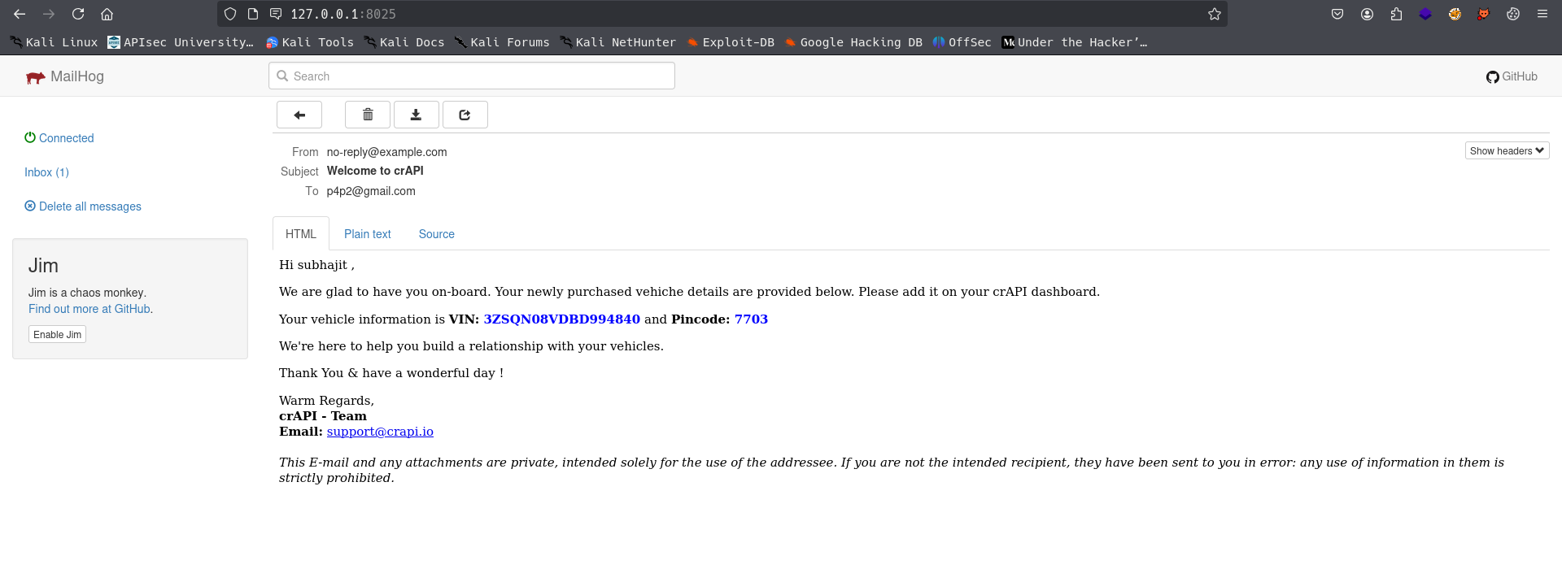1562x582 pixels.
Task: Open the Exploit-DB bookmark
Action: [x=731, y=42]
